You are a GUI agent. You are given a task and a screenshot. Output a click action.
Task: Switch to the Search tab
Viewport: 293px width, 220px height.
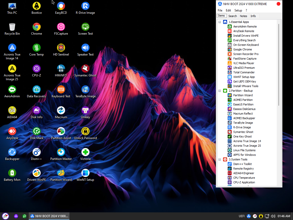click(x=233, y=16)
